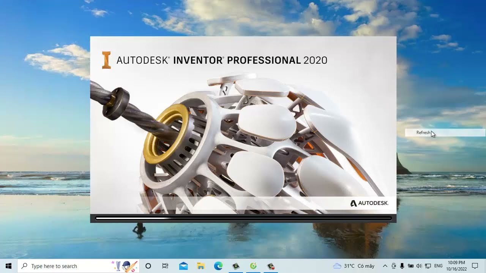
Task: Open the network connection tray icon
Action: [x=428, y=266]
